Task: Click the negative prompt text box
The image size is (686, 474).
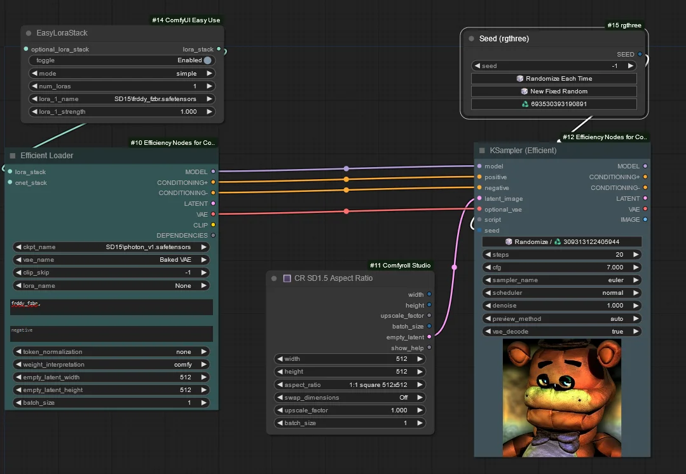Action: click(111, 334)
